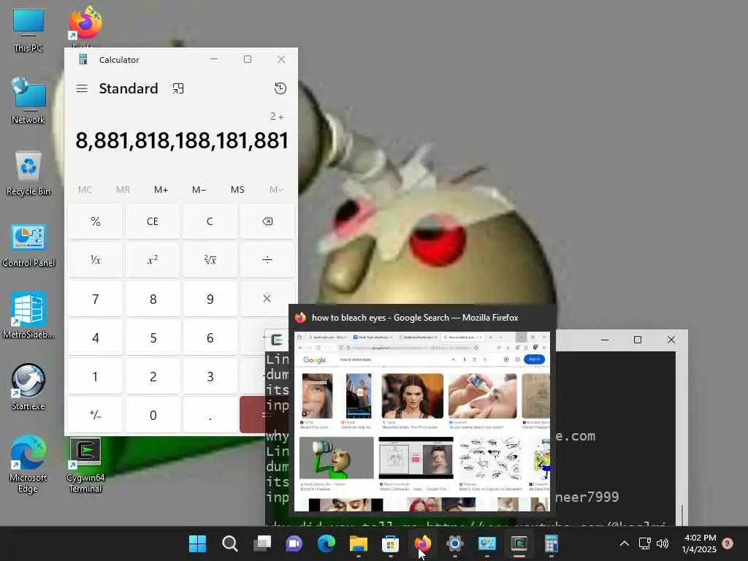Maximize the terminal window
The image size is (748, 561).
click(638, 340)
